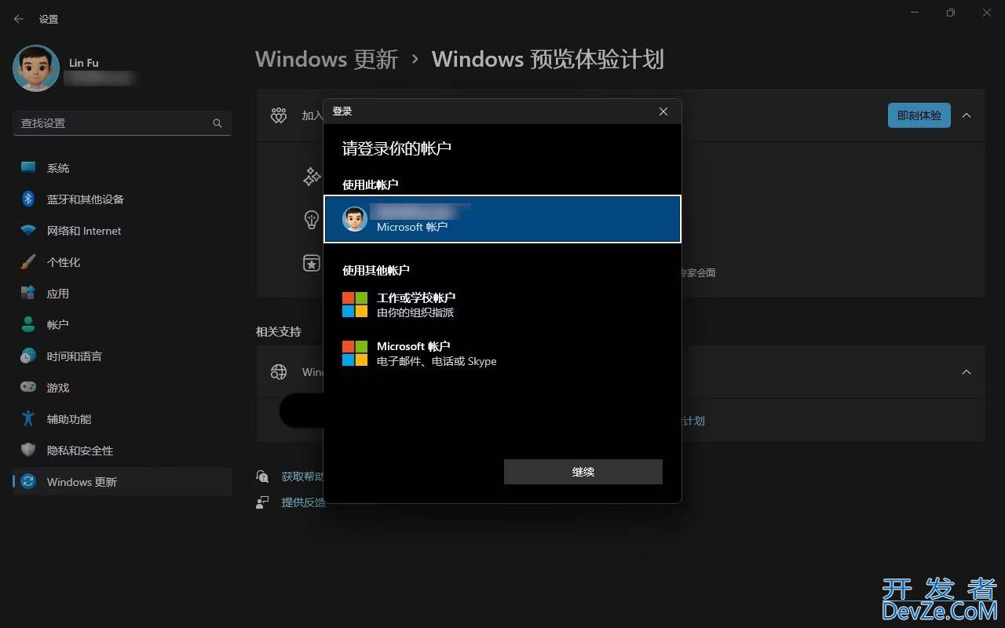Select Windows 更新 in sidebar
The image size is (1005, 628).
(x=122, y=482)
